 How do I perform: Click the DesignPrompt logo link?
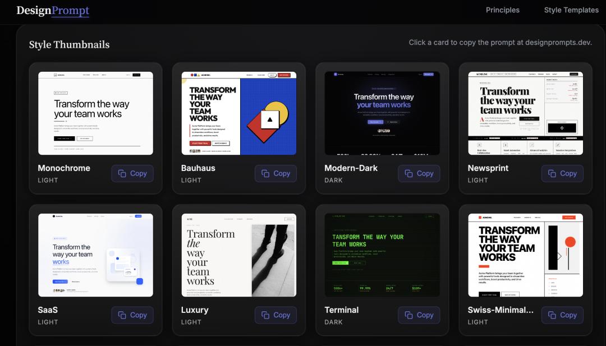point(53,10)
